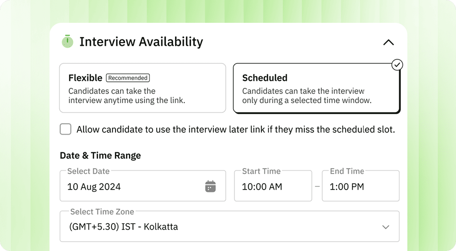Viewport: 456px width, 251px height.
Task: Click the Flexible option description text
Action: (x=127, y=96)
